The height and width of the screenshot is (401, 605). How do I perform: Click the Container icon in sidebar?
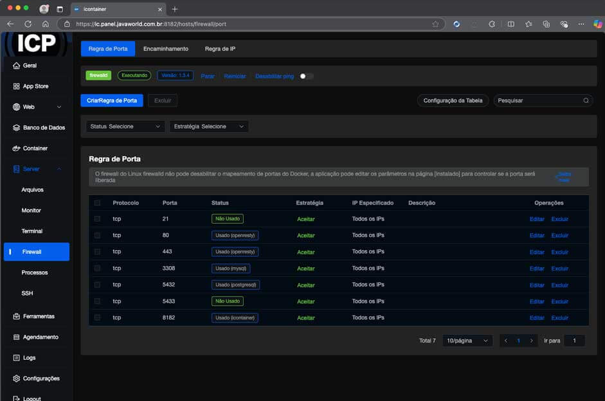coord(17,148)
